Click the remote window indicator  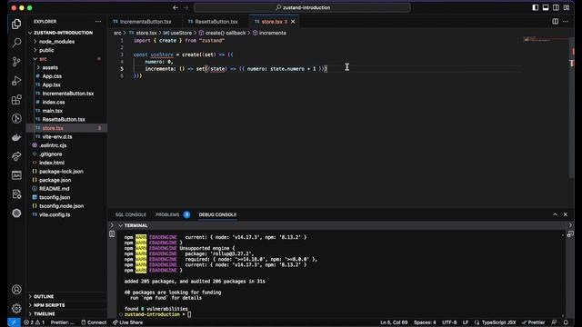tap(14, 322)
